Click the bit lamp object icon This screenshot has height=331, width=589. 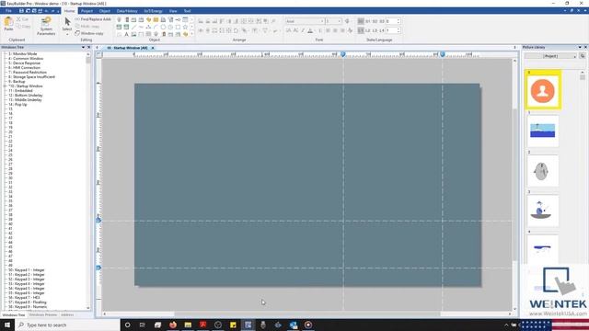point(119,19)
